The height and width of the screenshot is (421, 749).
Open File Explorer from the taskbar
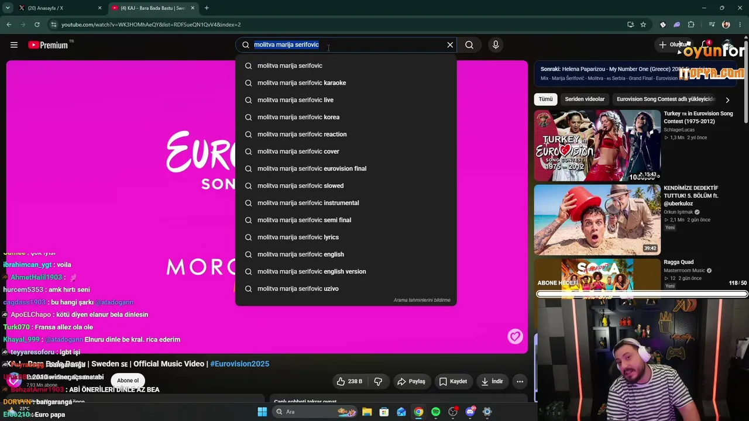(367, 412)
